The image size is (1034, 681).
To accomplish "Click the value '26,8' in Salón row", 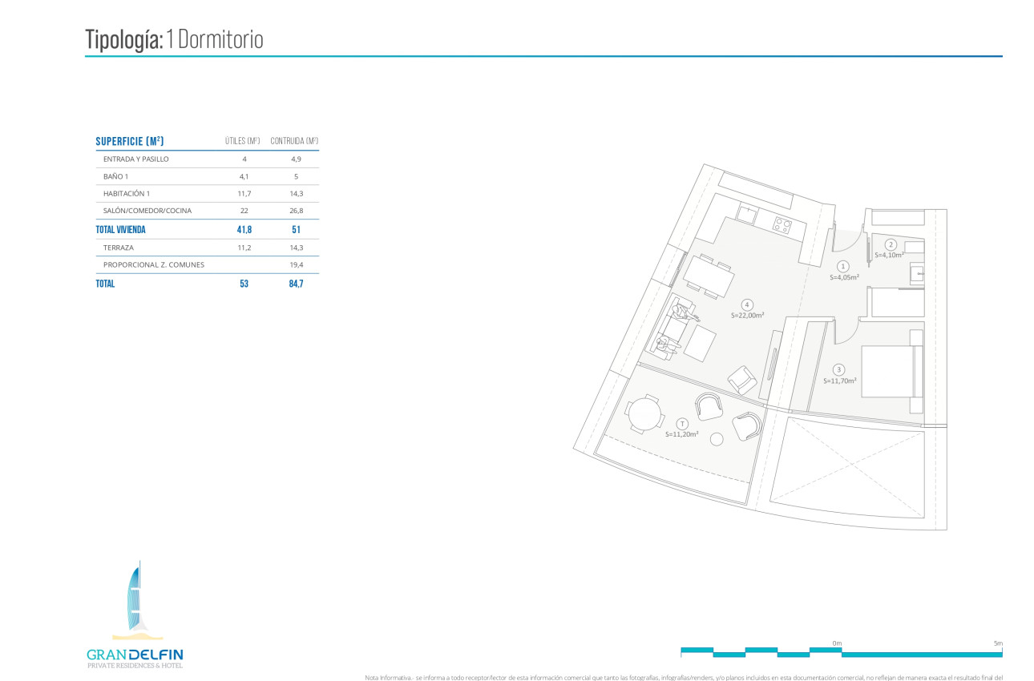I will point(296,211).
